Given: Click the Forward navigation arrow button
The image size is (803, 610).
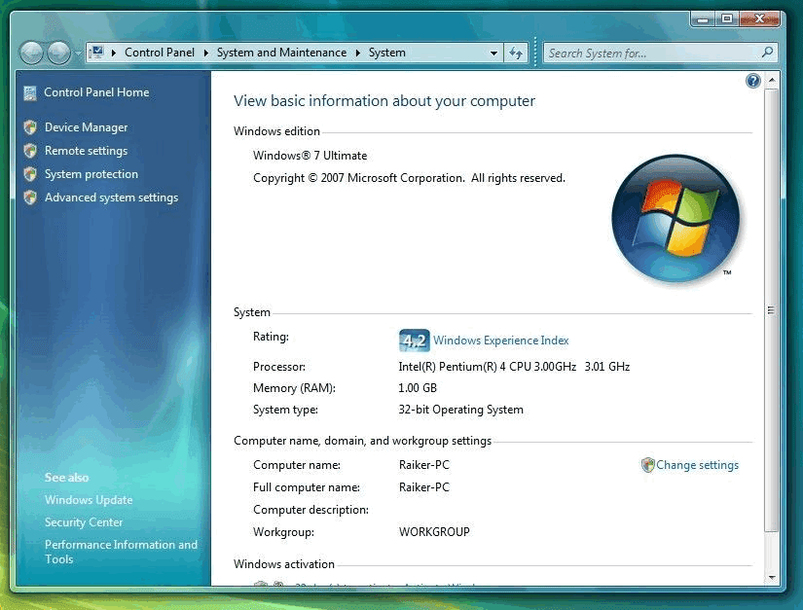Looking at the screenshot, I should click(x=59, y=54).
